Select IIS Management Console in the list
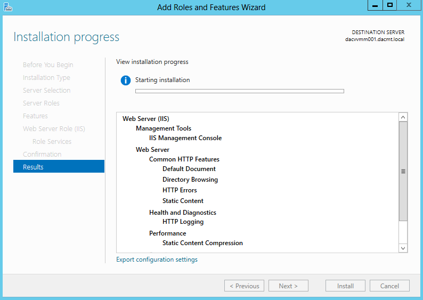Image resolution: width=423 pixels, height=300 pixels. (x=185, y=138)
